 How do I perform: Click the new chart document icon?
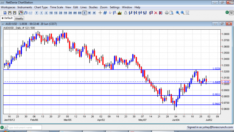coord(5,13)
